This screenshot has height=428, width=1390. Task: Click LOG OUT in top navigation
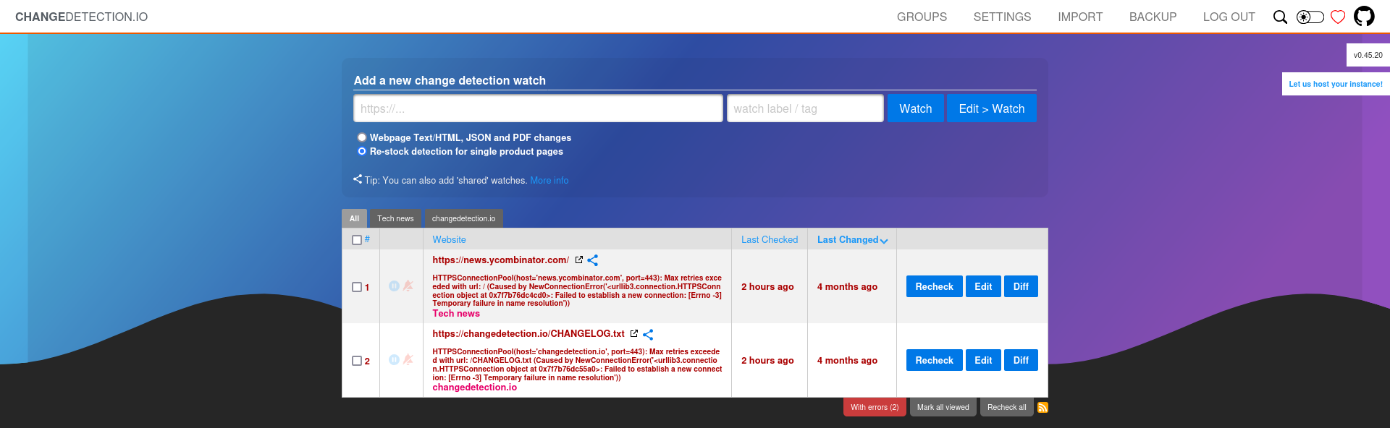click(x=1229, y=17)
